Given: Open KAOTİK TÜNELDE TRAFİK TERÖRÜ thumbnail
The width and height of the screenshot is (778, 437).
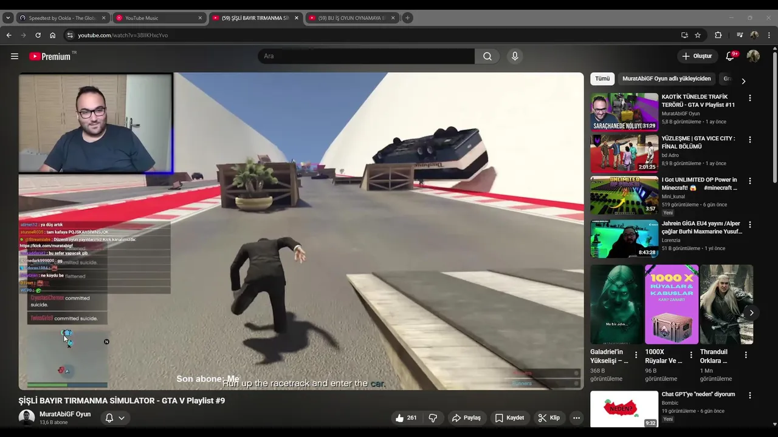Looking at the screenshot, I should [x=624, y=112].
